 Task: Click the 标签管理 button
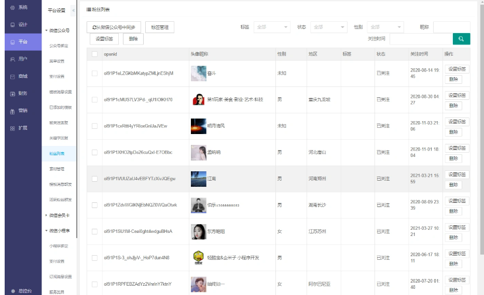(159, 27)
